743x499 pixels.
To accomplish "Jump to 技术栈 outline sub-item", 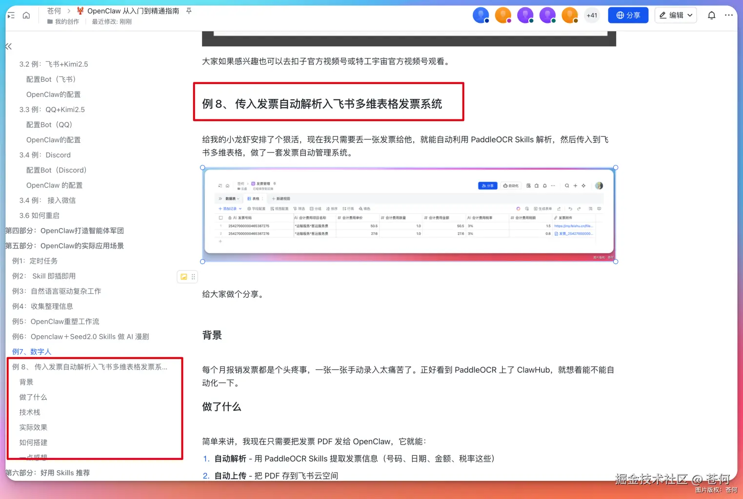I will pos(30,412).
